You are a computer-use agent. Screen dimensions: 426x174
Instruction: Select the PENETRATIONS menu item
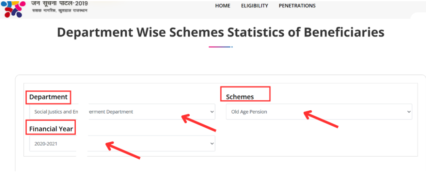tap(297, 6)
